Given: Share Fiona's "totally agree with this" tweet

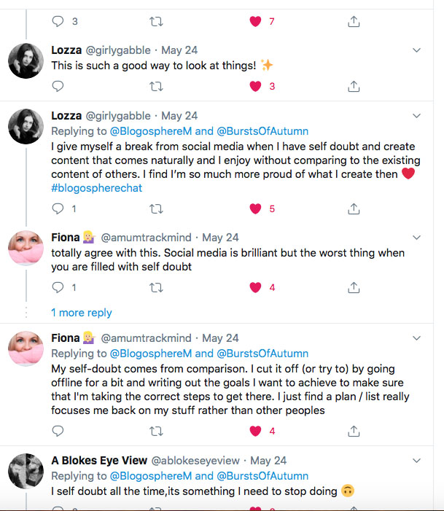Looking at the screenshot, I should [x=354, y=287].
